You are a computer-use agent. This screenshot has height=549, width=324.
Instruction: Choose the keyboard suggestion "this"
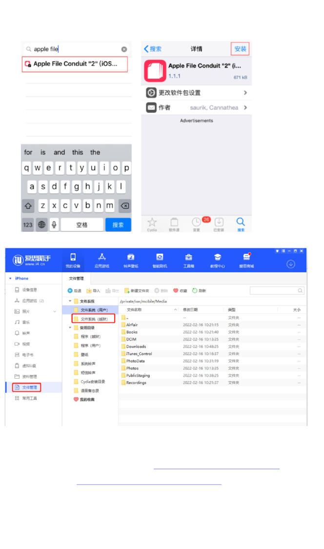point(78,152)
